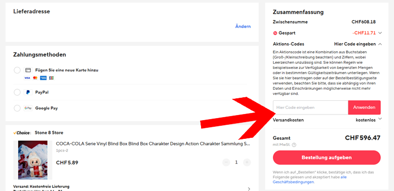Focus the promo code input field
The height and width of the screenshot is (191, 394).
310,107
